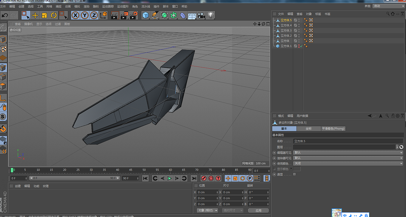Screen dimensions: 406x217
Task: Open the frame range dropdown showing 90 F
Action: pos(131,178)
